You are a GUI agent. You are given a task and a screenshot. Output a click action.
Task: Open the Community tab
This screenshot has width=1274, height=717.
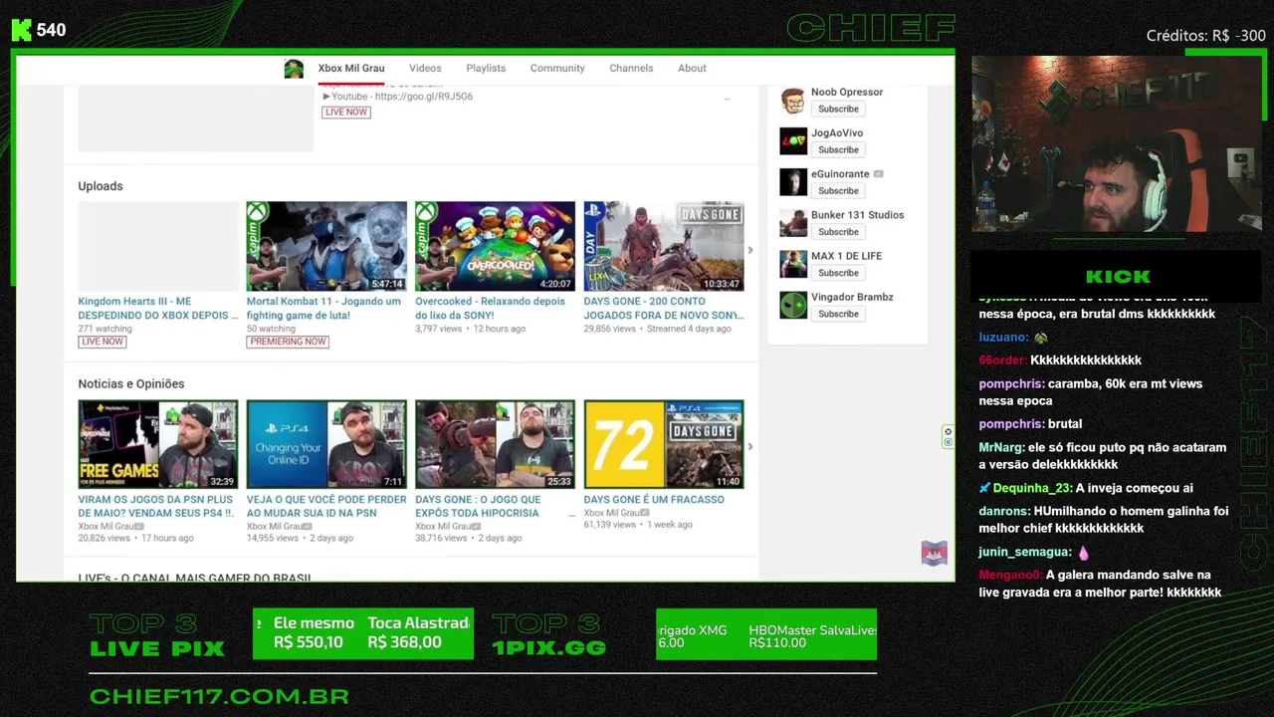coord(557,69)
